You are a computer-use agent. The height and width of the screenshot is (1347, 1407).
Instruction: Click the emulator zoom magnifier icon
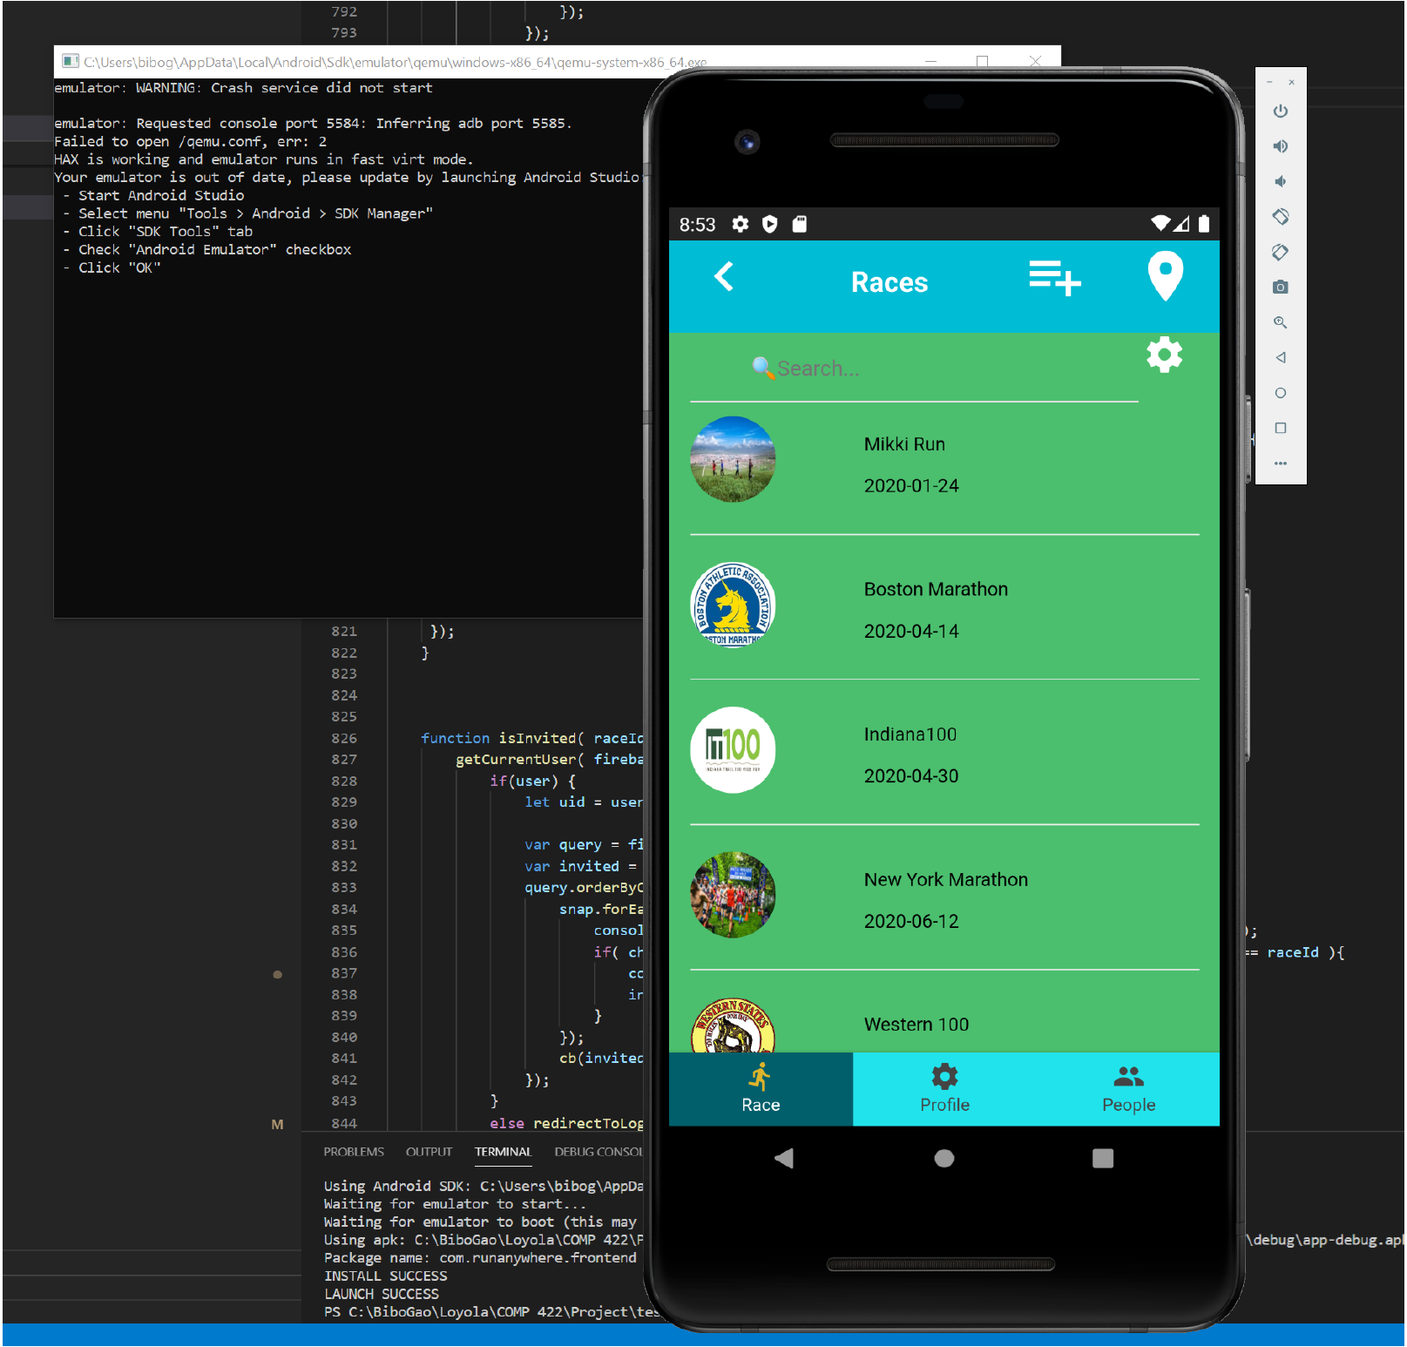pos(1280,322)
